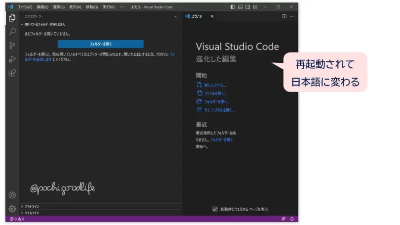
Task: Open the feedback icon in status bar
Action: [283, 219]
